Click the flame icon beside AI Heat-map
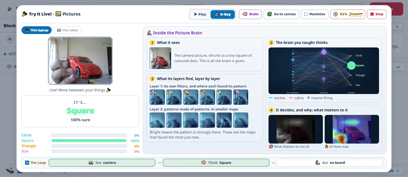The width and height of the screenshot is (408, 177). tap(326, 147)
